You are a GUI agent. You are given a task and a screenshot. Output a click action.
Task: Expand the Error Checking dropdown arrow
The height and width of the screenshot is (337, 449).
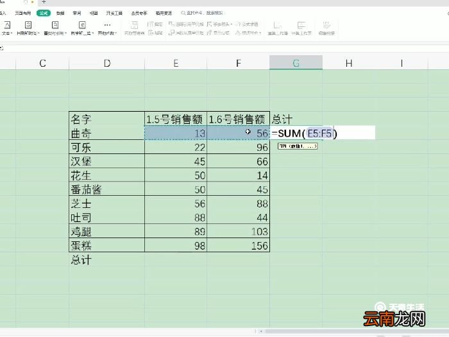click(x=260, y=33)
